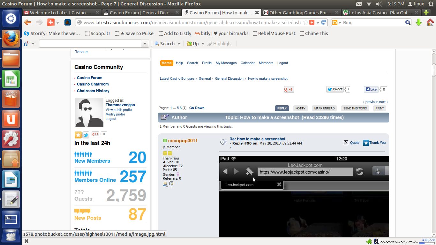
Task: Click the Storify bookmarklet
Action: coord(52,33)
